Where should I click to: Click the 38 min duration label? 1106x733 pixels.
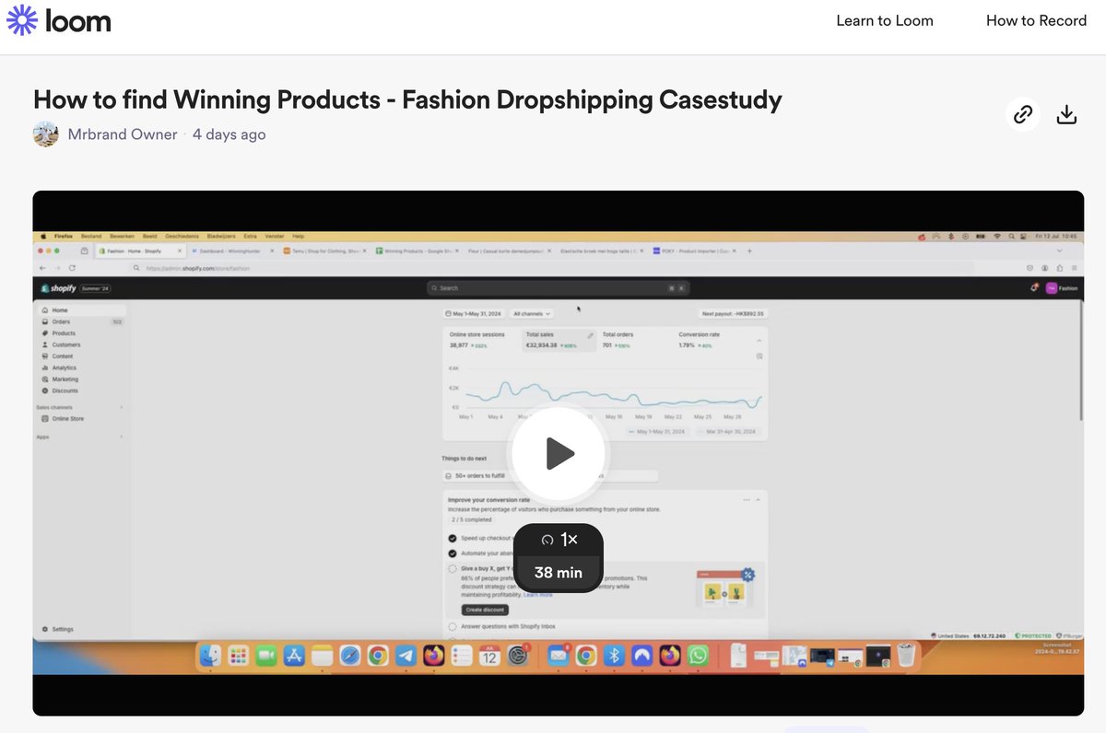(x=559, y=573)
